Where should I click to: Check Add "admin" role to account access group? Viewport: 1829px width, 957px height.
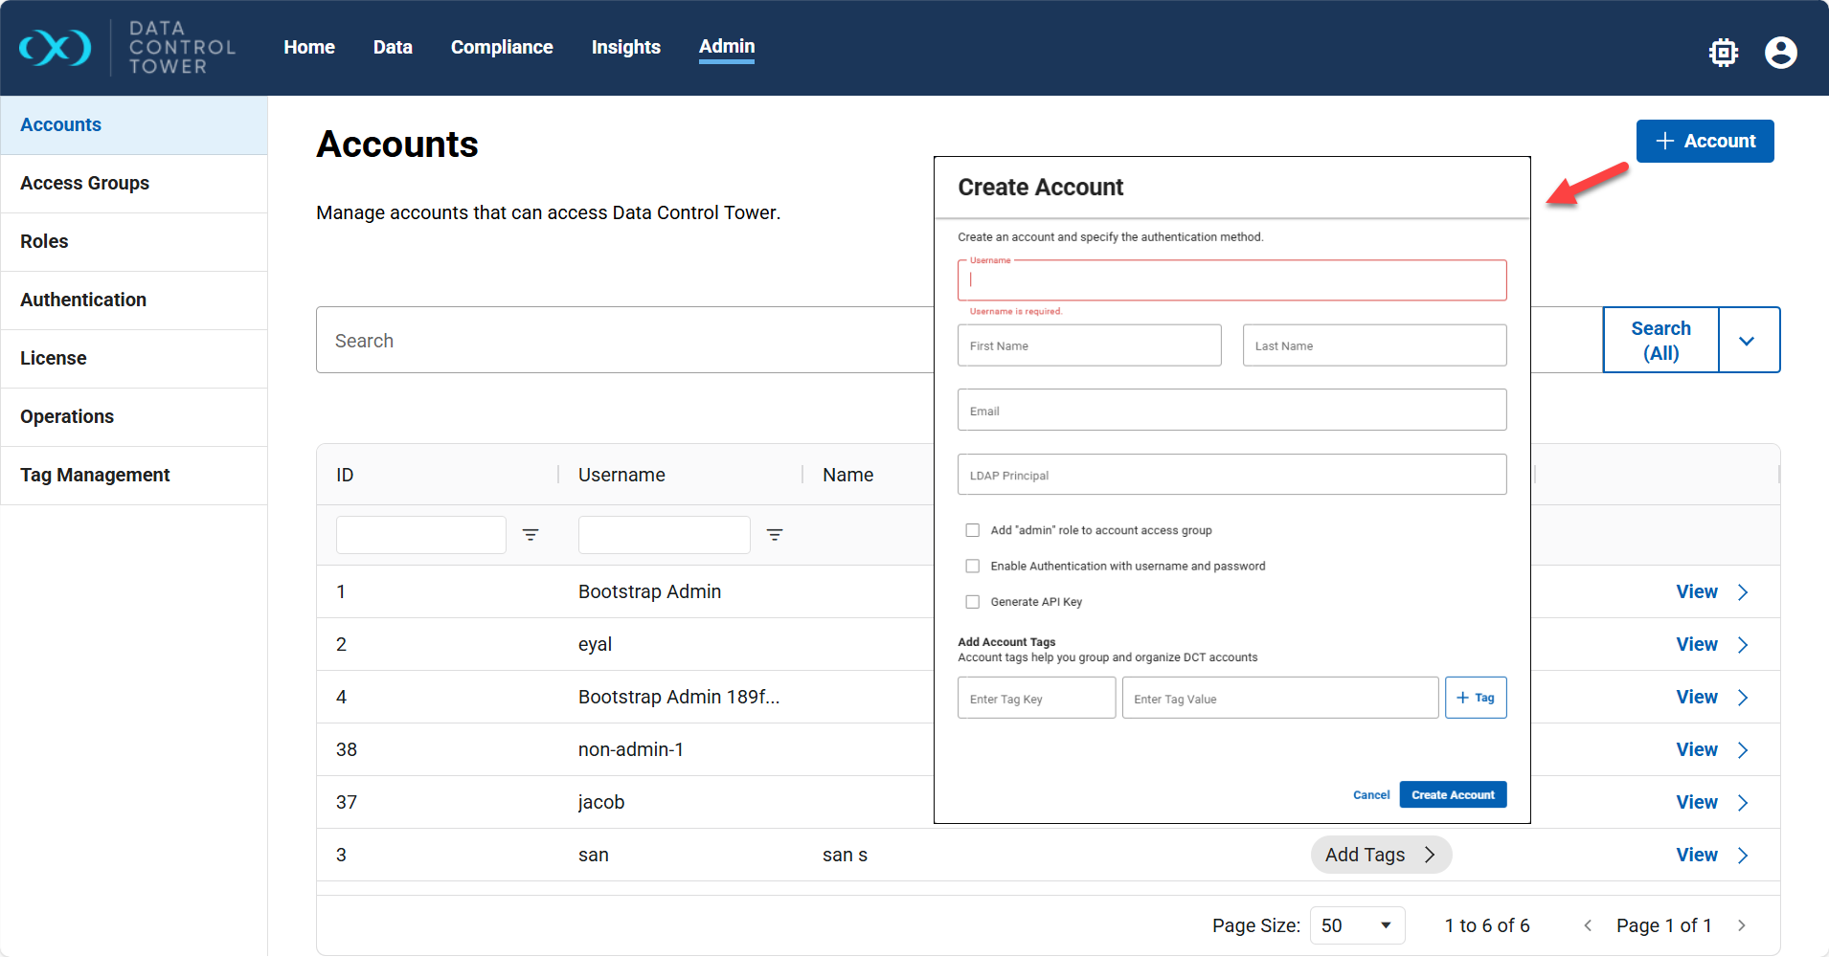pos(973,530)
